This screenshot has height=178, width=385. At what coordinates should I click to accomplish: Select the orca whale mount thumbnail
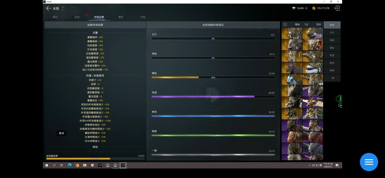(313, 68)
